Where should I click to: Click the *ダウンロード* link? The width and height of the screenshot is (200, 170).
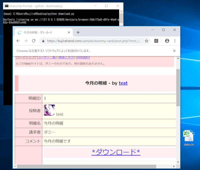coord(116,152)
